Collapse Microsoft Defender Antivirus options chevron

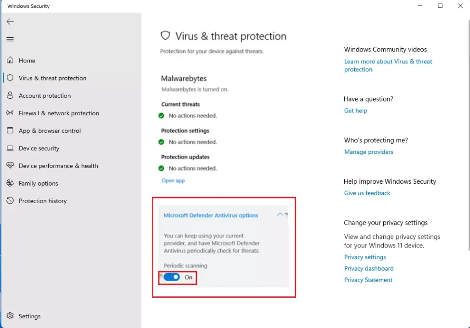click(x=280, y=214)
